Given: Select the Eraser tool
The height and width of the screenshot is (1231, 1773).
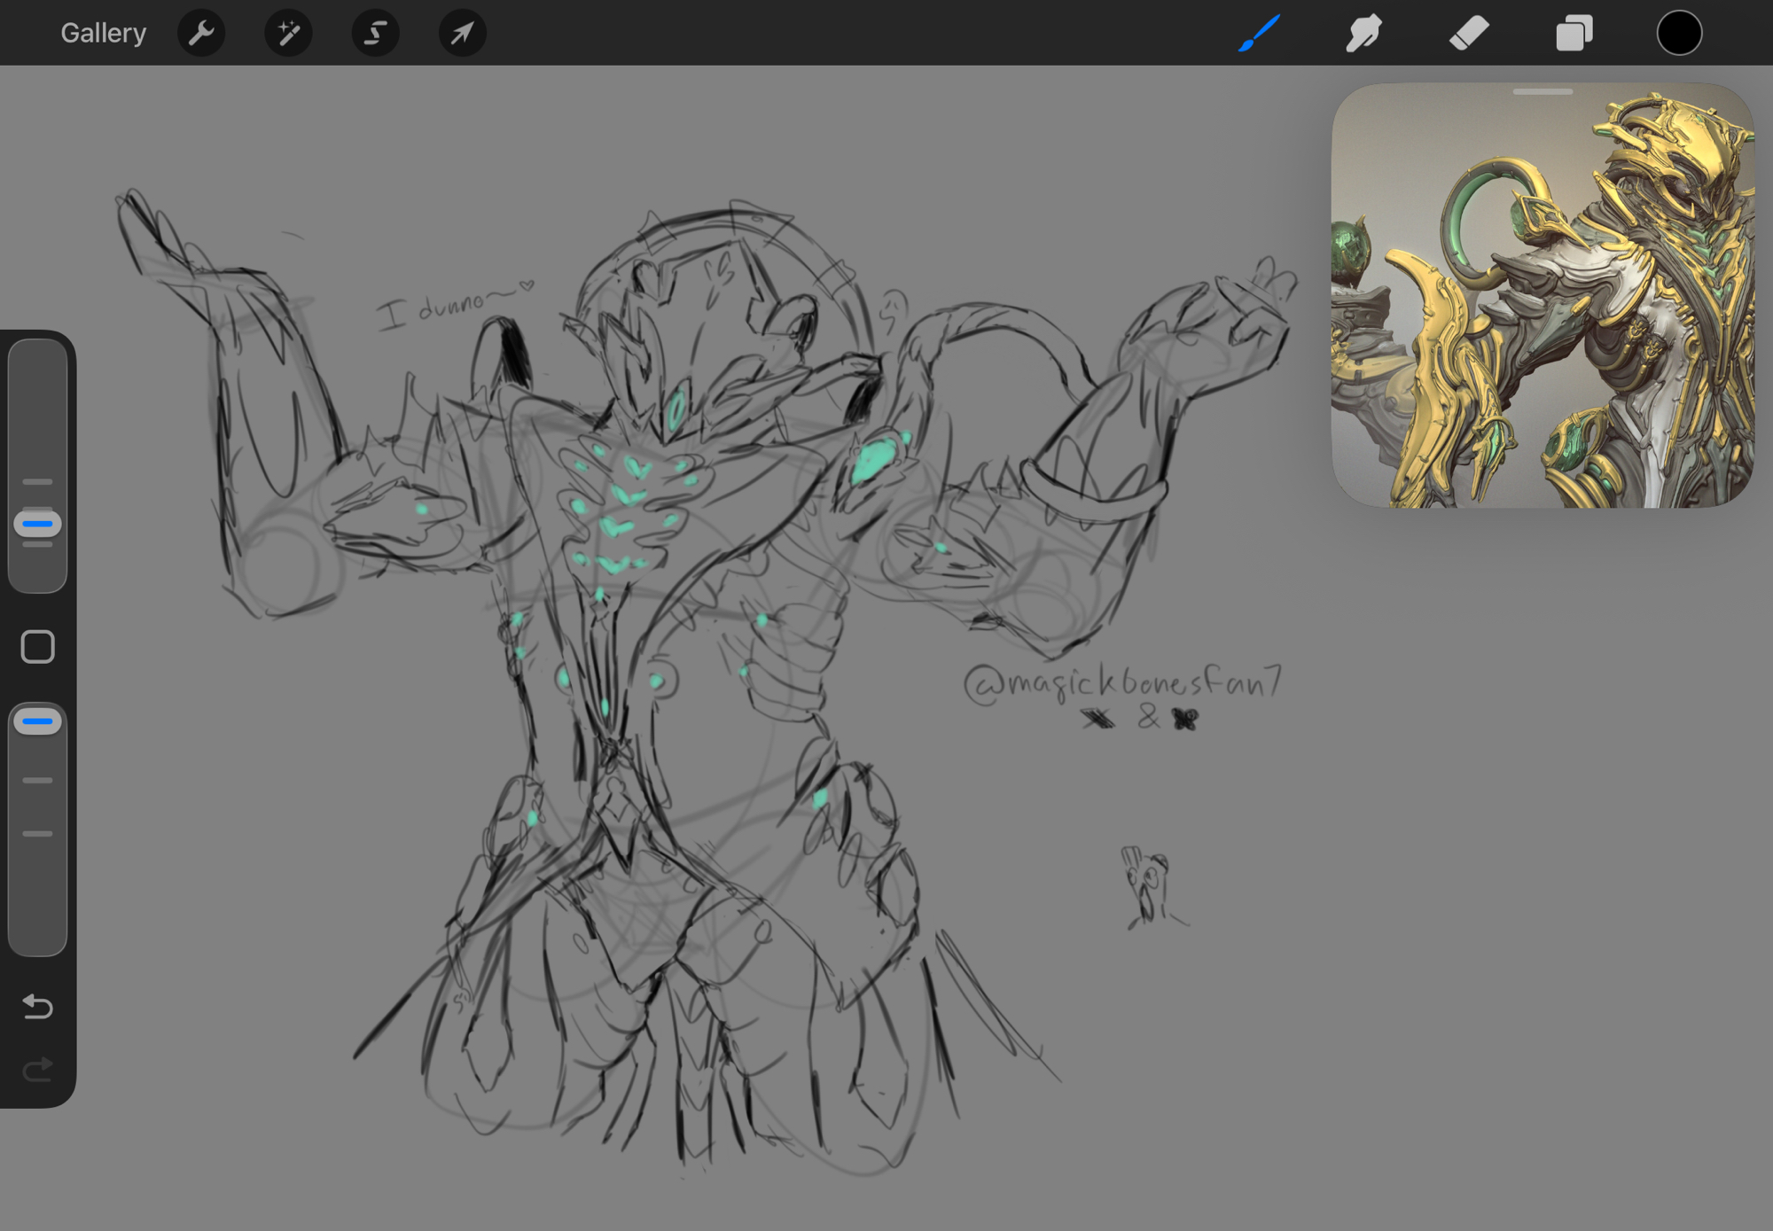Looking at the screenshot, I should click(1469, 34).
